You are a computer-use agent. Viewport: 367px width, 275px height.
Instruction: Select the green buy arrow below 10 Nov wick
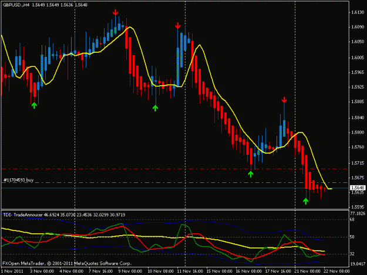point(155,108)
